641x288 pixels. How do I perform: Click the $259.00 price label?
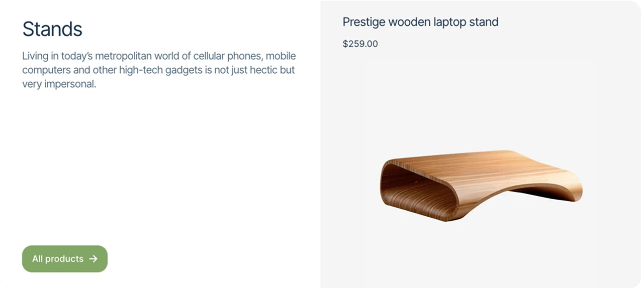point(360,44)
